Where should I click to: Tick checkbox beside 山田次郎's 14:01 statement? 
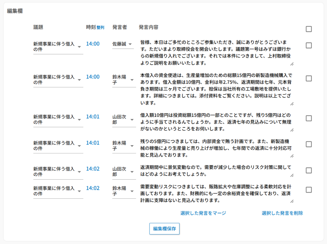point(308,118)
